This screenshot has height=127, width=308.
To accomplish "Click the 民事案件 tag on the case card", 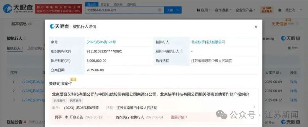I will coord(76,101).
